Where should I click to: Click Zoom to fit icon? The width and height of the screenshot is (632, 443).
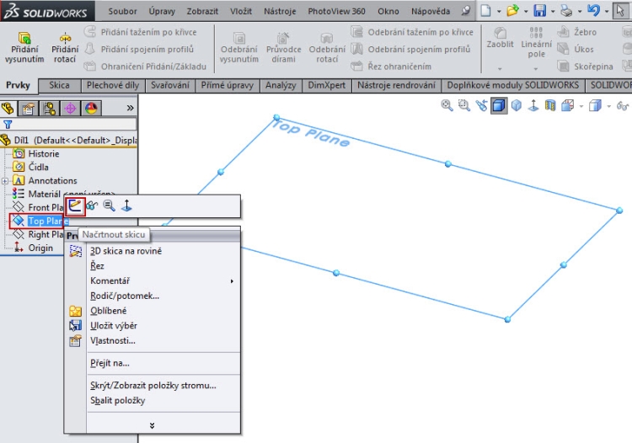click(447, 106)
